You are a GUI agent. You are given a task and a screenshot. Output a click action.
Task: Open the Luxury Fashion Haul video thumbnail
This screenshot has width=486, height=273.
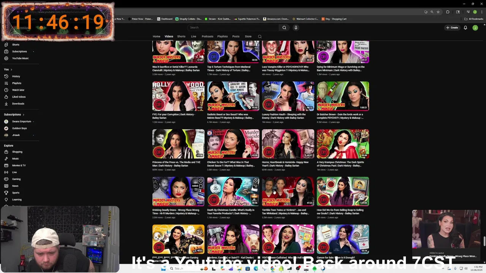pos(288,96)
